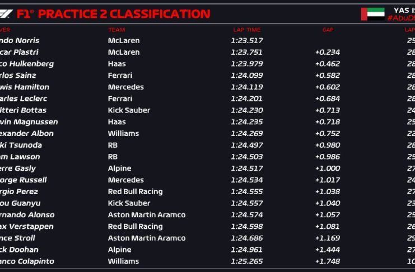Click the F1 logo in the header
Image resolution: width=415 pixels, height=272 pixels.
(x=6, y=13)
